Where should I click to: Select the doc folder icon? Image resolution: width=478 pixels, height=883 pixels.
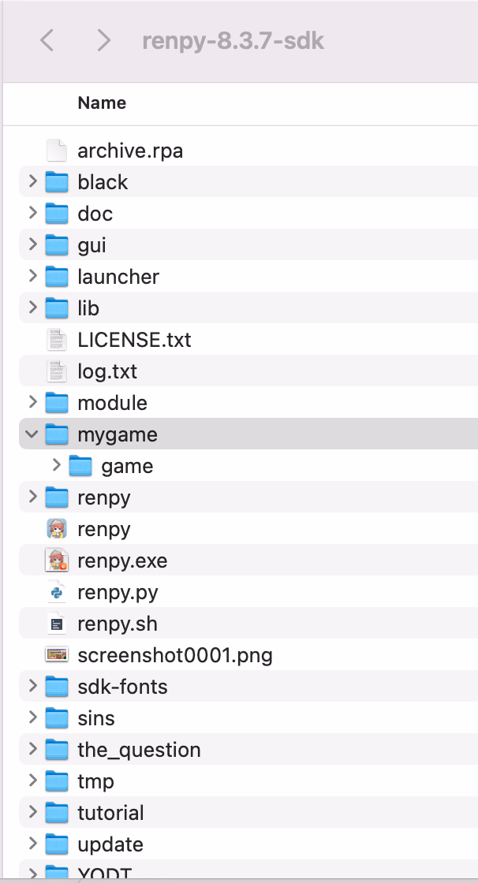coord(56,214)
